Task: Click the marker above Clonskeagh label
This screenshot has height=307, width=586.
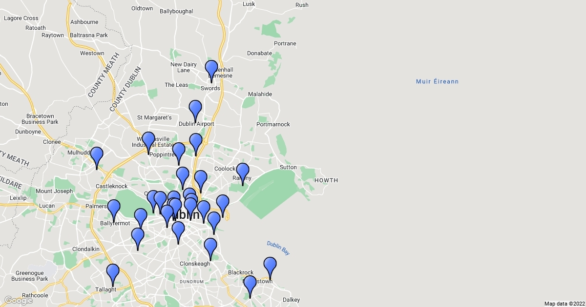Action: click(210, 248)
